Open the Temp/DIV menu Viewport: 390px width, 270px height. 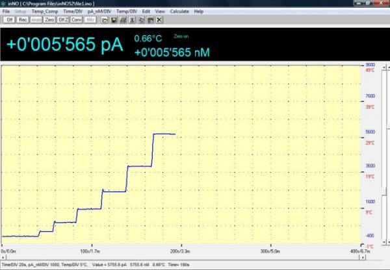(x=127, y=12)
